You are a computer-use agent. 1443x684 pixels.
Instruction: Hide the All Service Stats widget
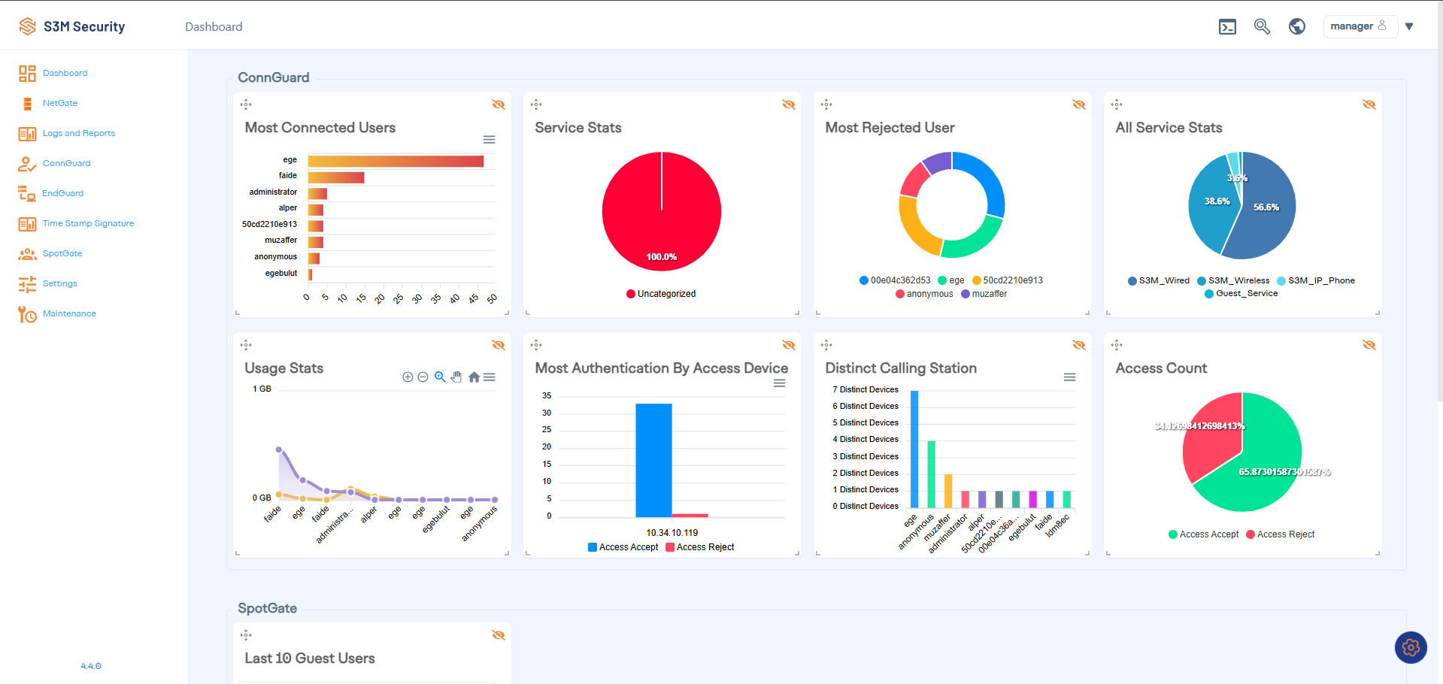1369,104
